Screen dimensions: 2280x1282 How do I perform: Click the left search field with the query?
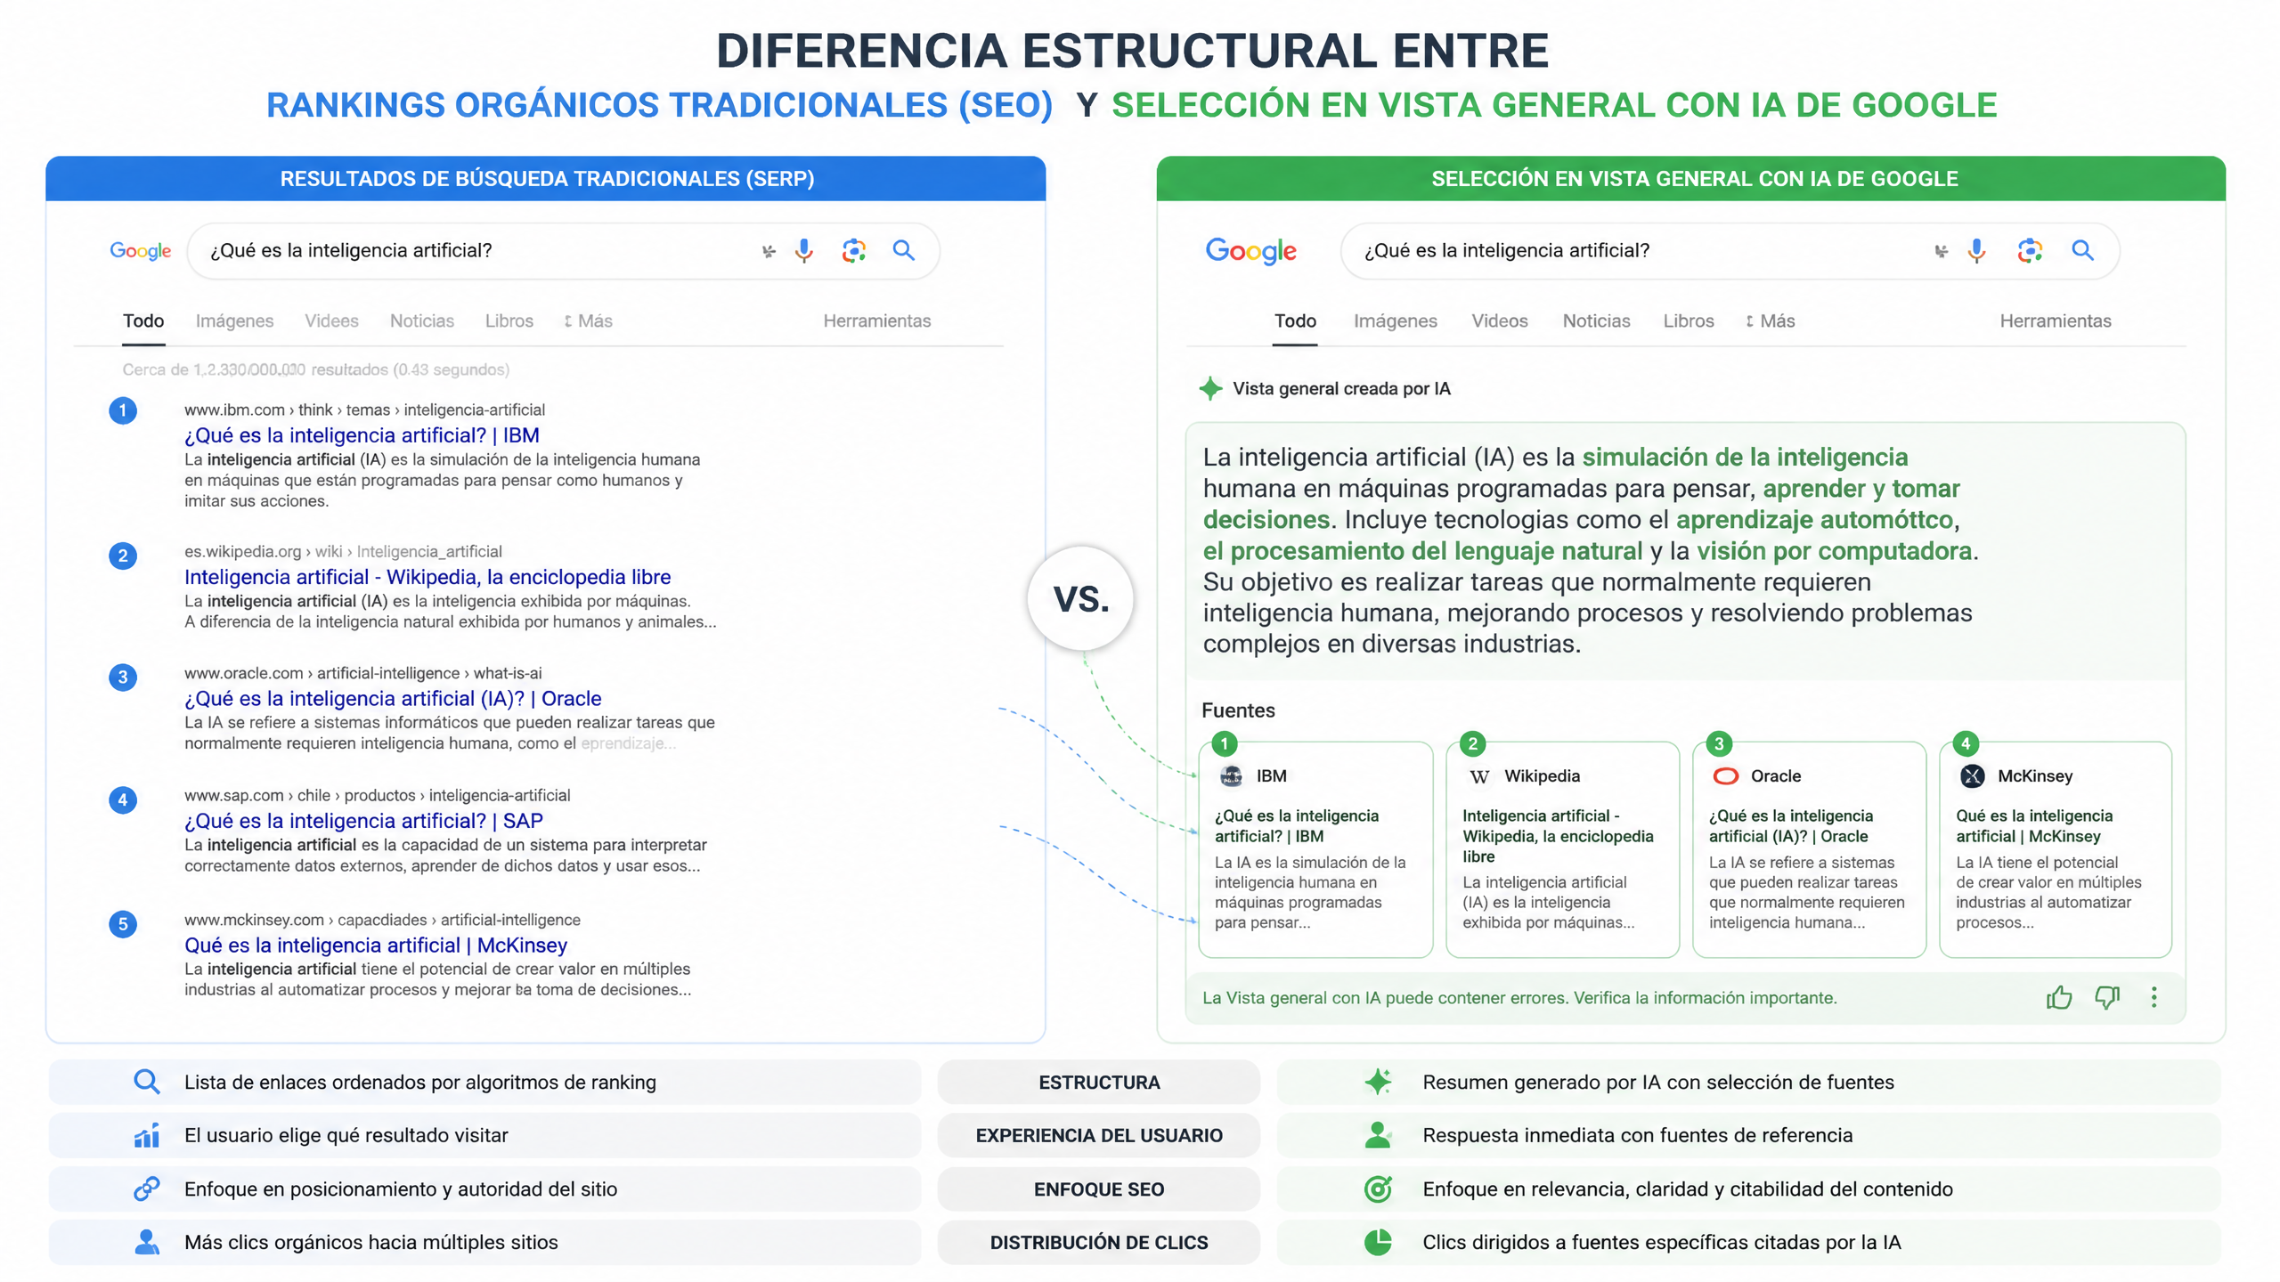pyautogui.click(x=563, y=251)
